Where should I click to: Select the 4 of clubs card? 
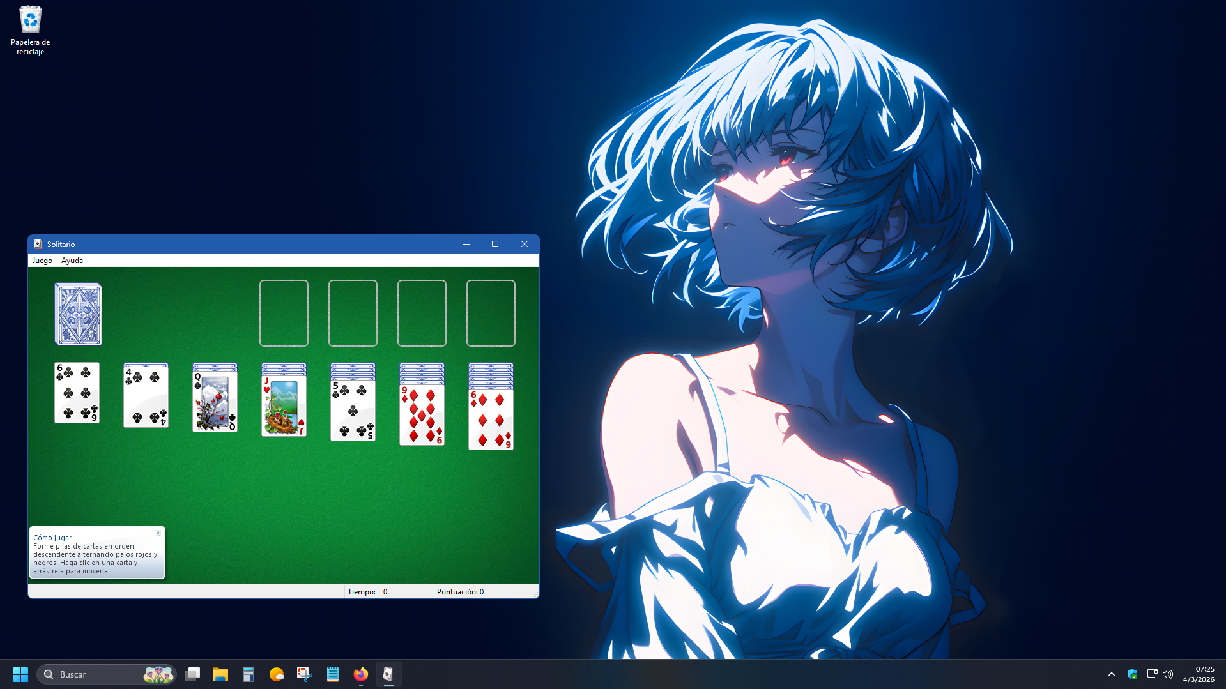[x=146, y=397]
